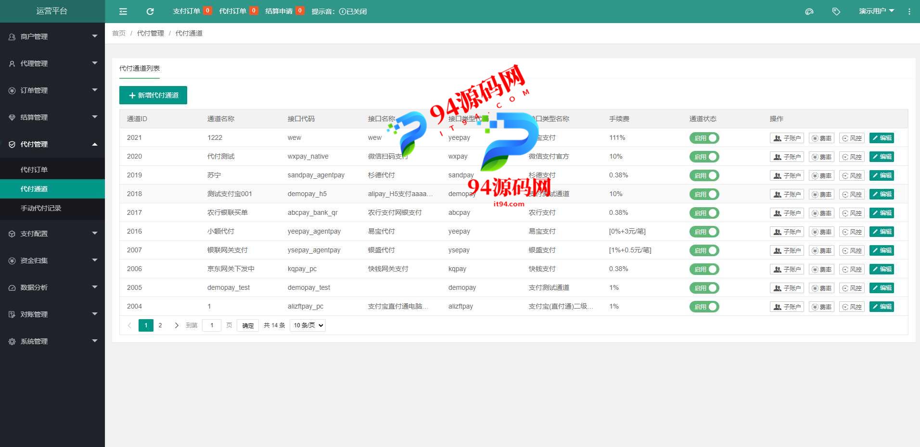
Task: Expand the 资金归集 menu arrow
Action: pos(95,260)
